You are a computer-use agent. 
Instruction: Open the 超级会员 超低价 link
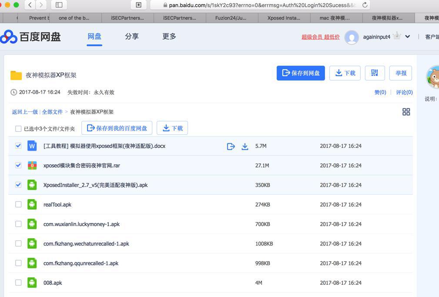pyautogui.click(x=321, y=37)
